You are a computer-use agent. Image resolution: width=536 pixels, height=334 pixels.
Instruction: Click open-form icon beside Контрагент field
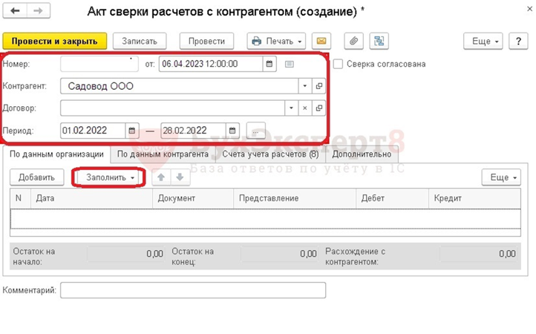[319, 86]
